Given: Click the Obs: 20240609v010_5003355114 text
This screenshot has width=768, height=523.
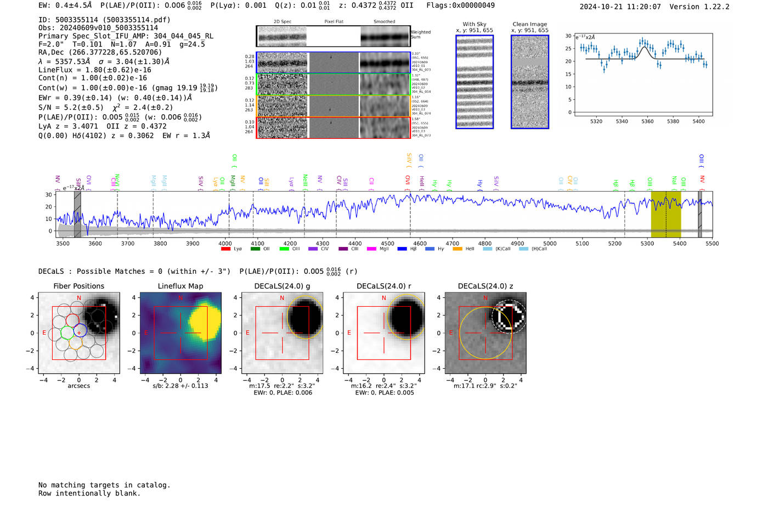Looking at the screenshot, I should point(98,28).
